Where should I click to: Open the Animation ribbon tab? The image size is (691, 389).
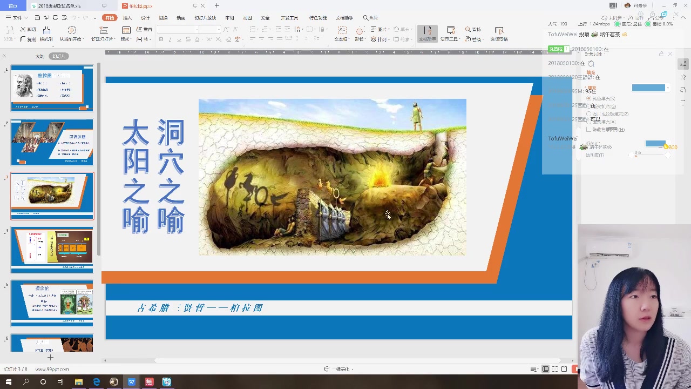(181, 18)
